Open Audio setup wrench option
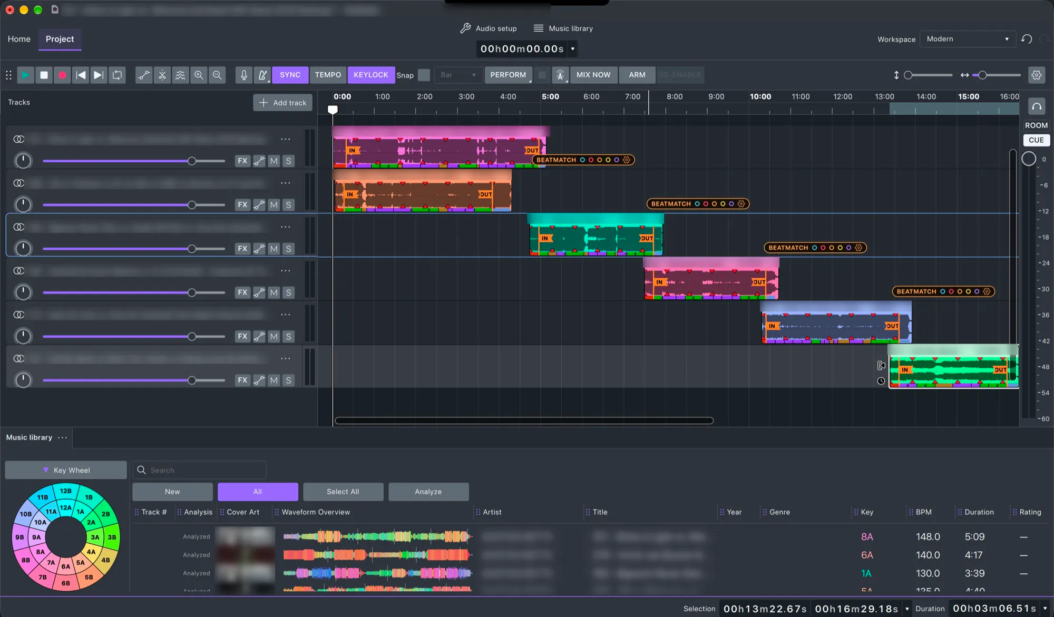Image resolution: width=1054 pixels, height=617 pixels. point(489,28)
